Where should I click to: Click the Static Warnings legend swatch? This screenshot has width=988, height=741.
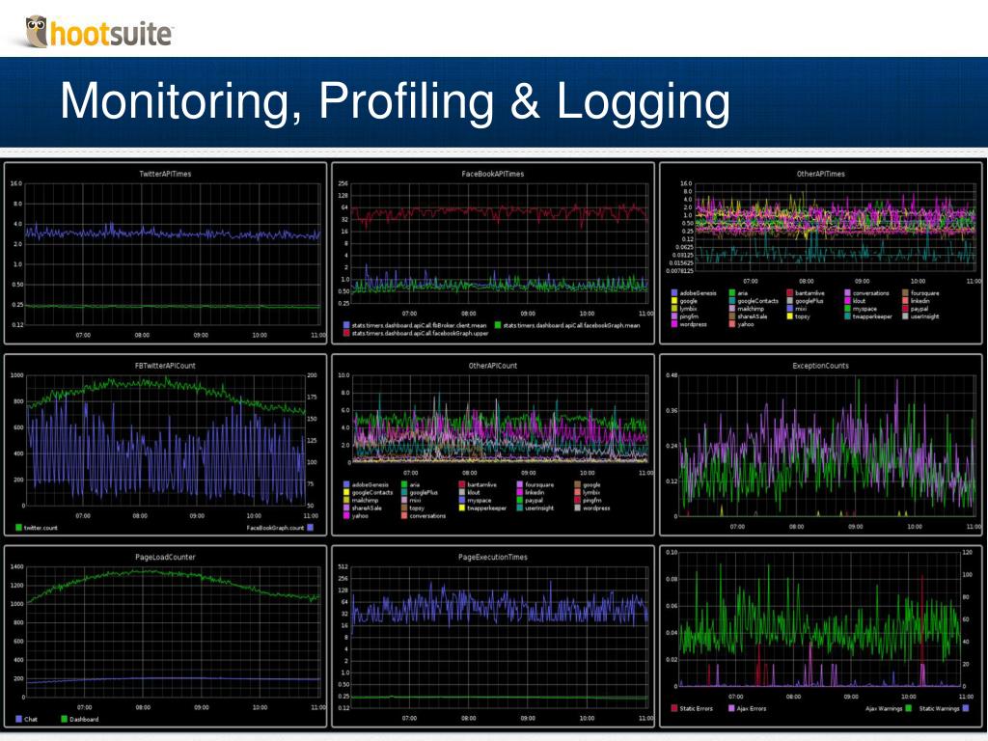pyautogui.click(x=965, y=708)
